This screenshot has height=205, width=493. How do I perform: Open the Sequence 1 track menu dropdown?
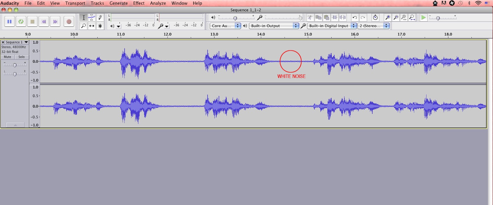pyautogui.click(x=17, y=42)
